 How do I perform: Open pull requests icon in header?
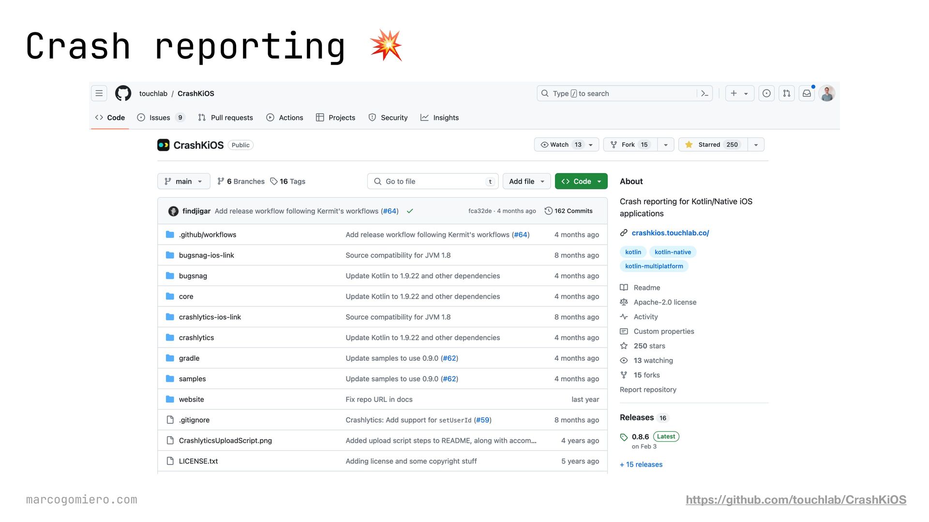tap(787, 93)
